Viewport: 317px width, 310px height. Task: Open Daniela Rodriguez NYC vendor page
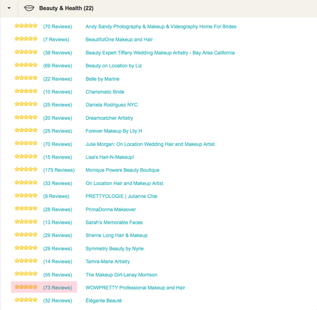(x=111, y=105)
